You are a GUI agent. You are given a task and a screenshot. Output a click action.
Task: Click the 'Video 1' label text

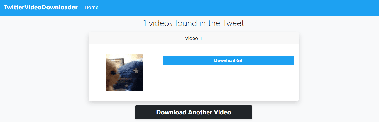pos(193,38)
